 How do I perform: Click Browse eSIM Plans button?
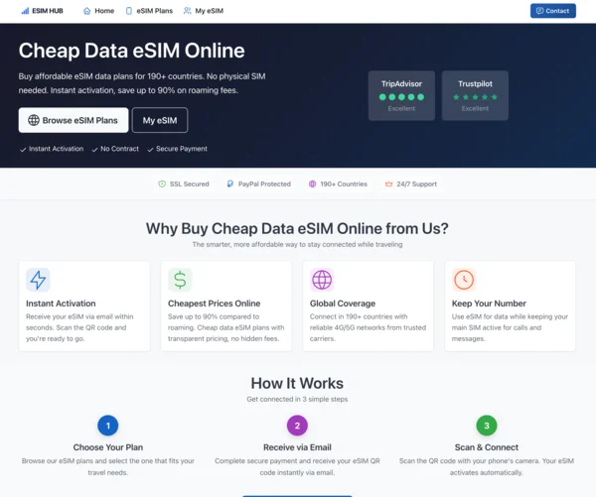(x=74, y=120)
